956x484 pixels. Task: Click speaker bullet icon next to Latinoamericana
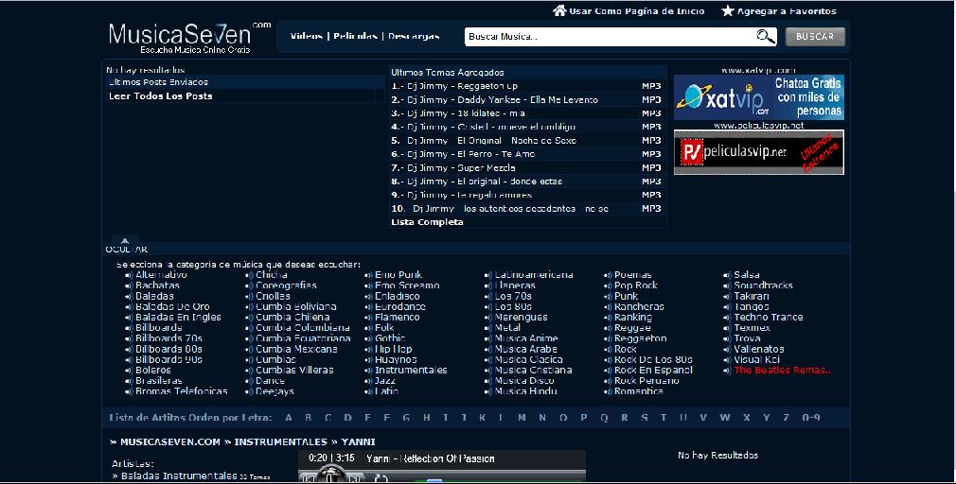[487, 274]
